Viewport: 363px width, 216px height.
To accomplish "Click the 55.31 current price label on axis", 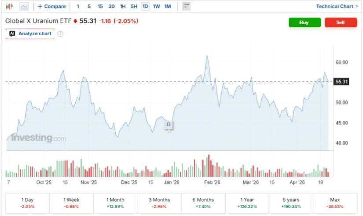I will click(x=342, y=82).
